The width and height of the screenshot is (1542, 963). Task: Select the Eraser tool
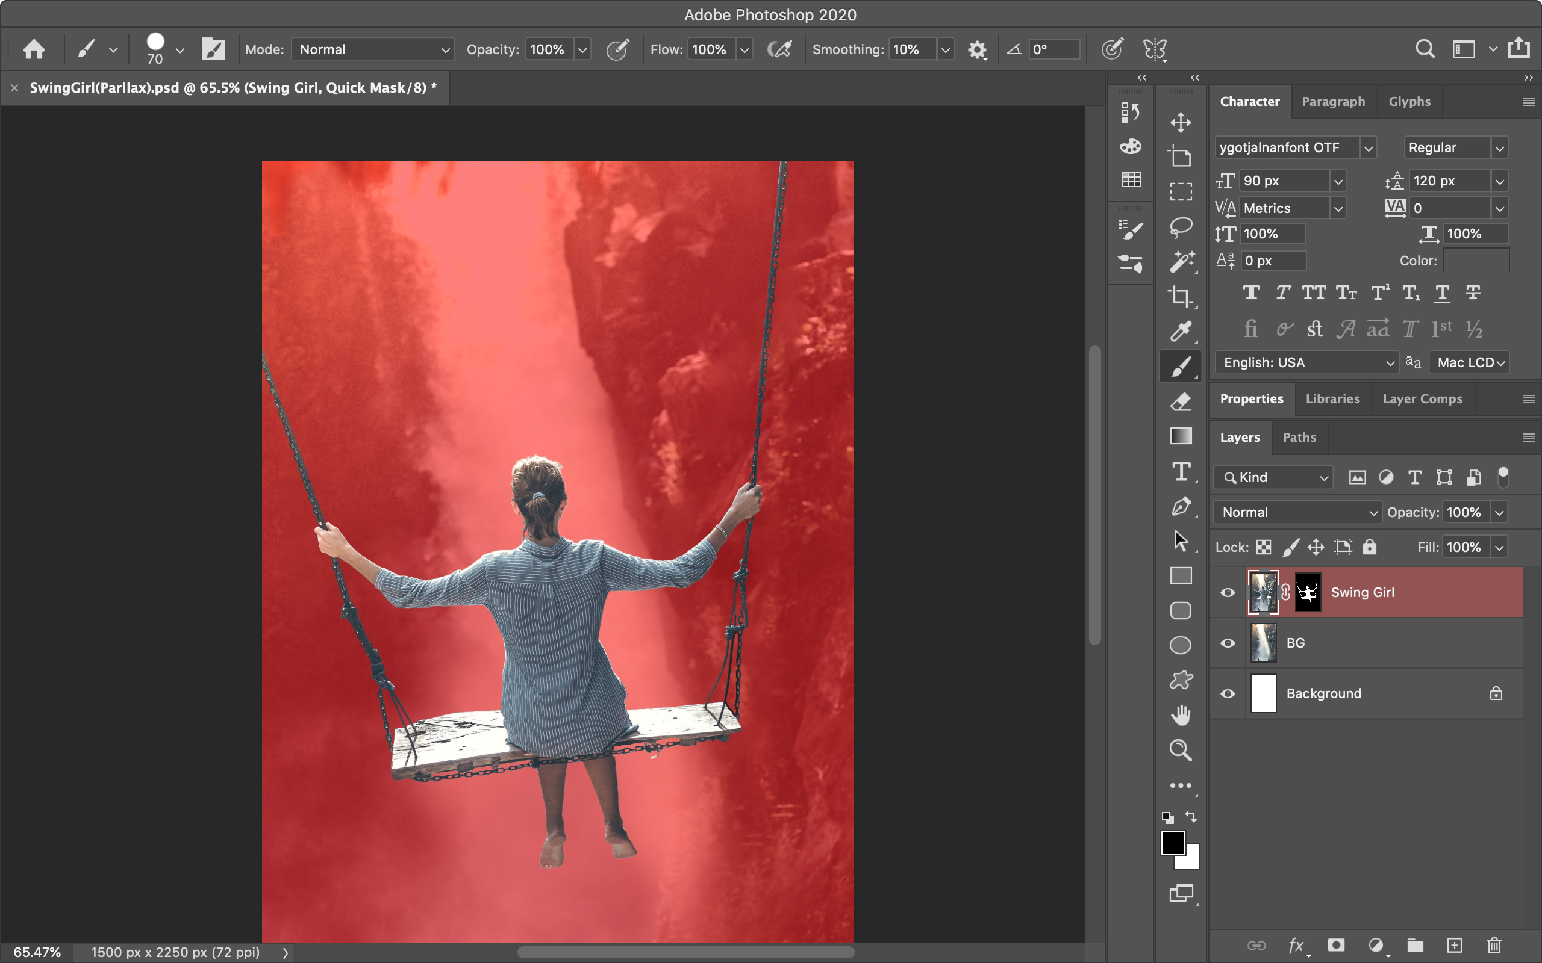(x=1181, y=401)
